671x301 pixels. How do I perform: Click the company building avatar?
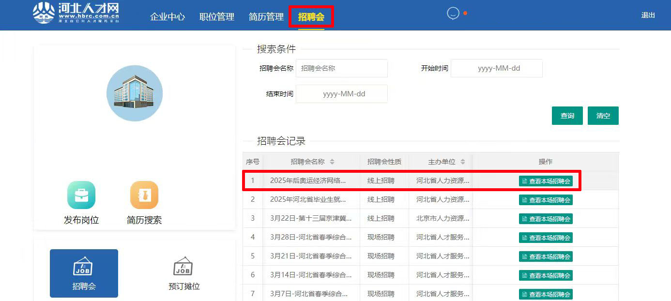tap(135, 93)
